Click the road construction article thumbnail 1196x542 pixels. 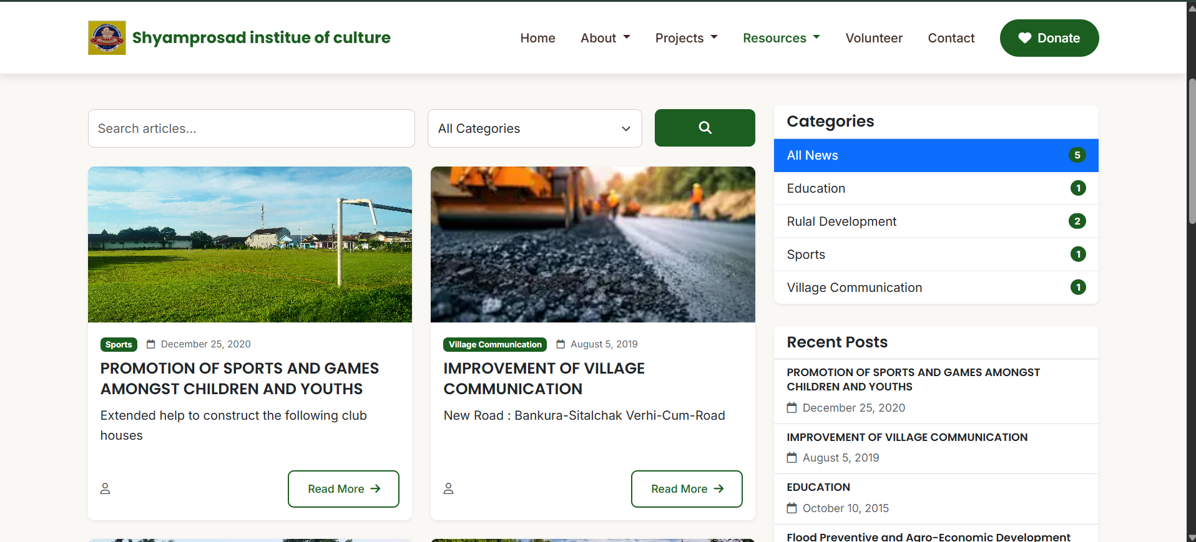pos(593,244)
